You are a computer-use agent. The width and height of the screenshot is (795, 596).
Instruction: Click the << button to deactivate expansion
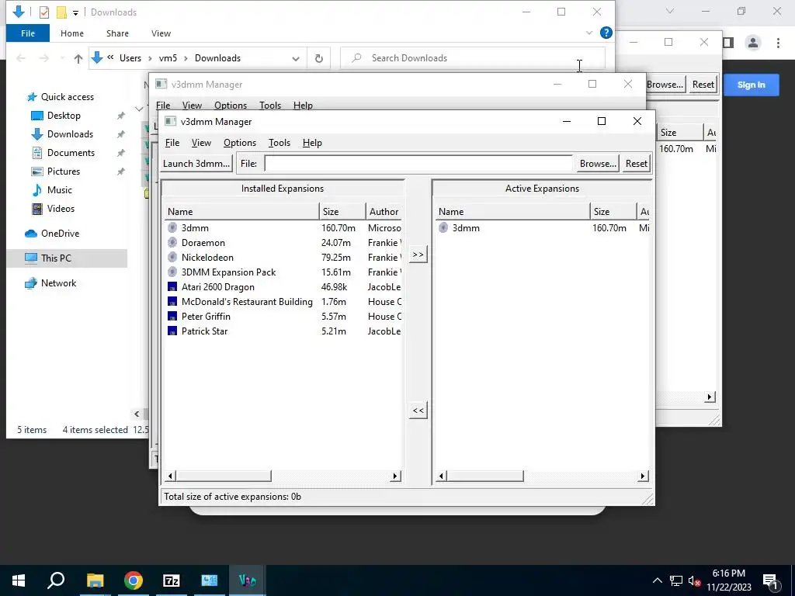418,411
